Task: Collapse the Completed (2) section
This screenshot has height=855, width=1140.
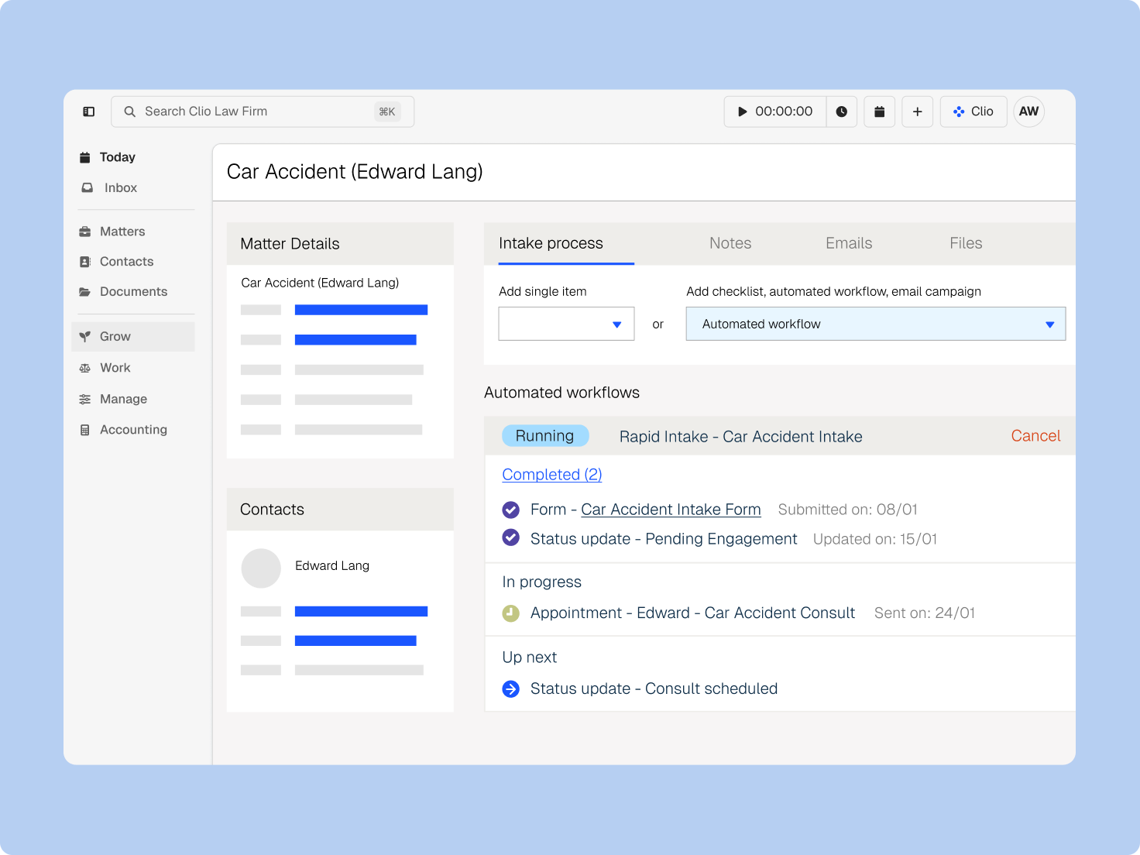Action: pos(552,475)
